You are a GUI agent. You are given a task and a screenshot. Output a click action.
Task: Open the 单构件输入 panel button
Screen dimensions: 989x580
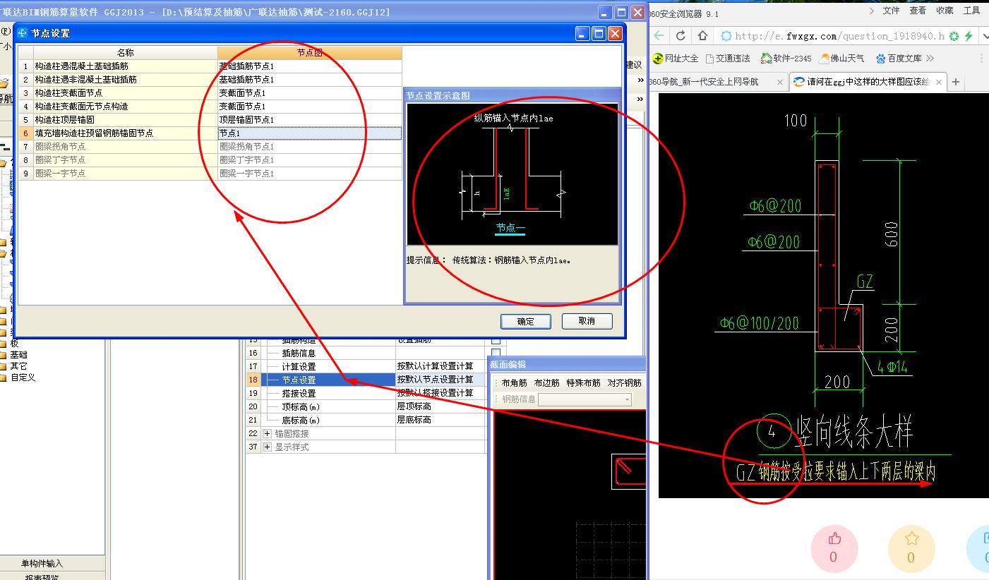pyautogui.click(x=52, y=564)
